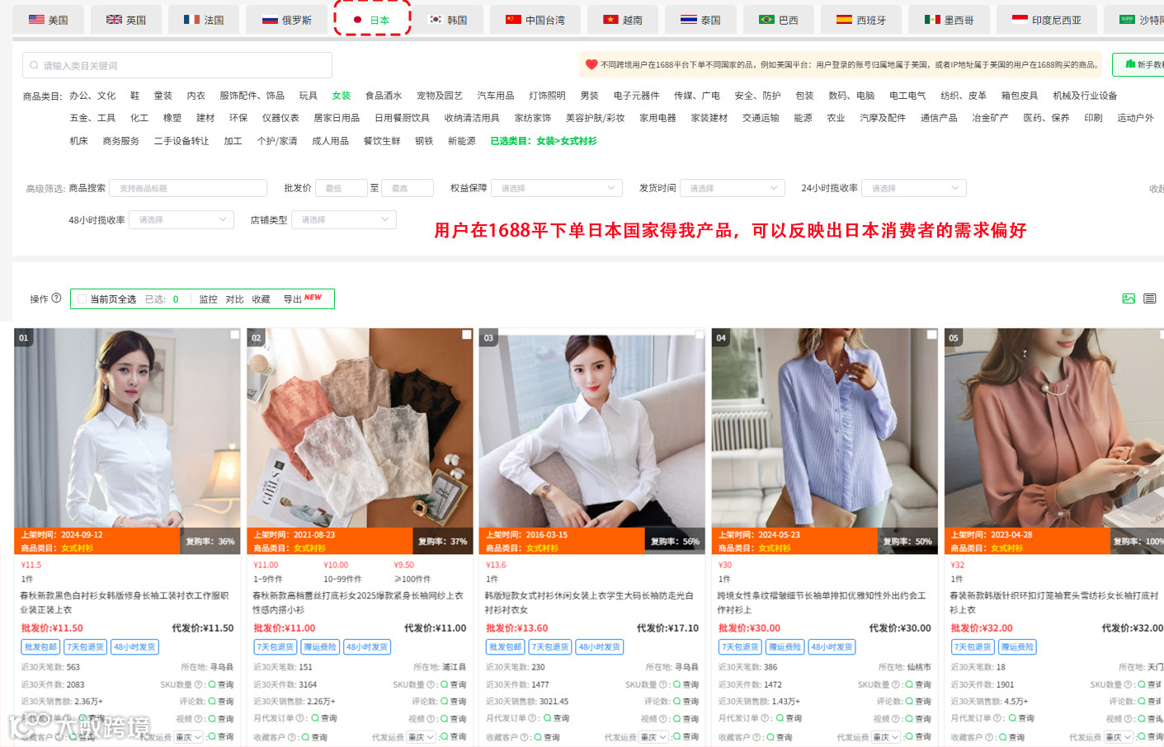Open 重庆 shipping dropdown on product 04
The width and height of the screenshot is (1164, 747).
[886, 737]
